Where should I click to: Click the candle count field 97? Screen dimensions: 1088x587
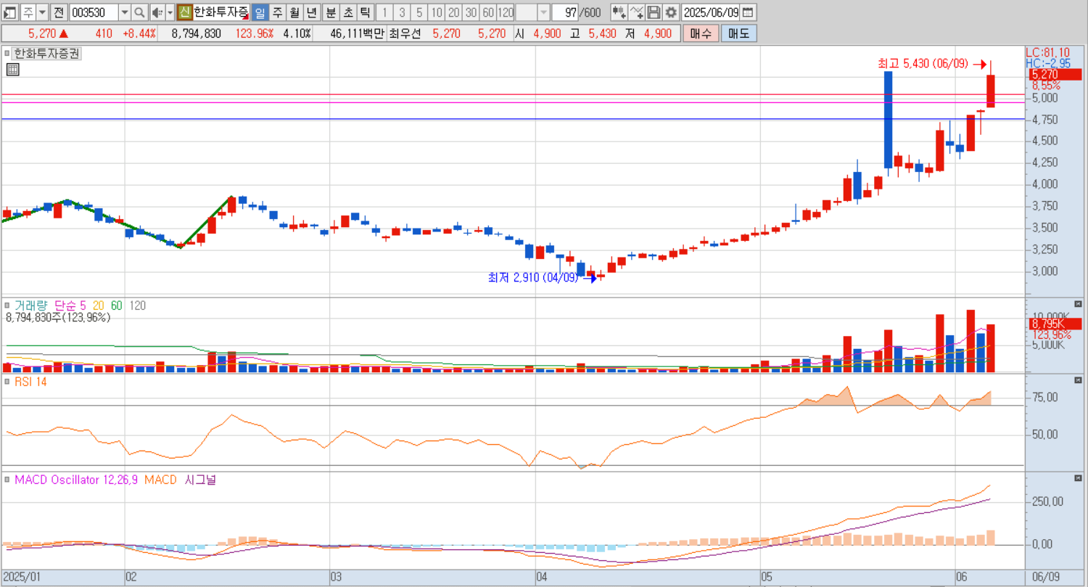(566, 12)
